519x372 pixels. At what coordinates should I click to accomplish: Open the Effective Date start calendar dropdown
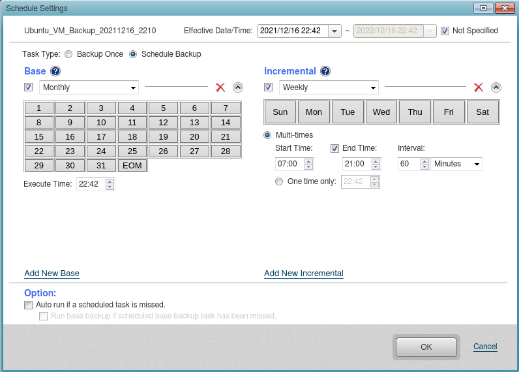(334, 31)
